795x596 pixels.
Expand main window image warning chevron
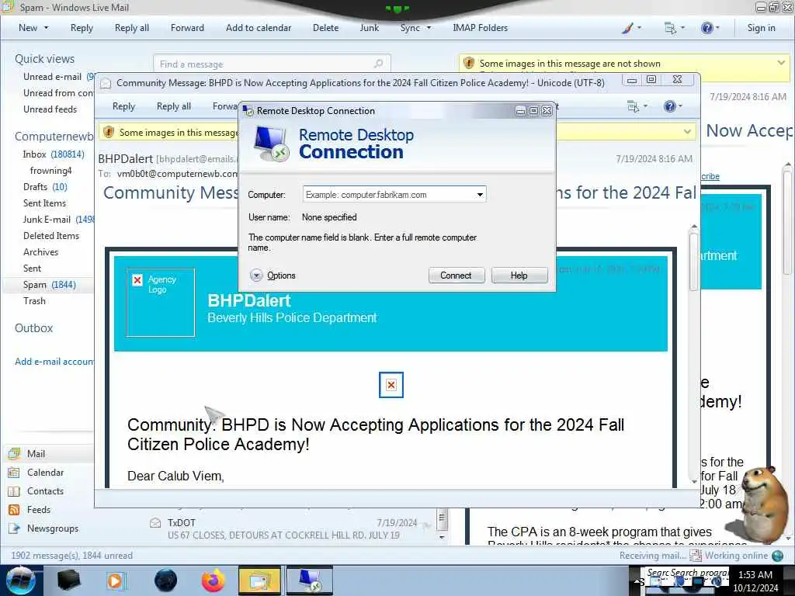pos(781,62)
